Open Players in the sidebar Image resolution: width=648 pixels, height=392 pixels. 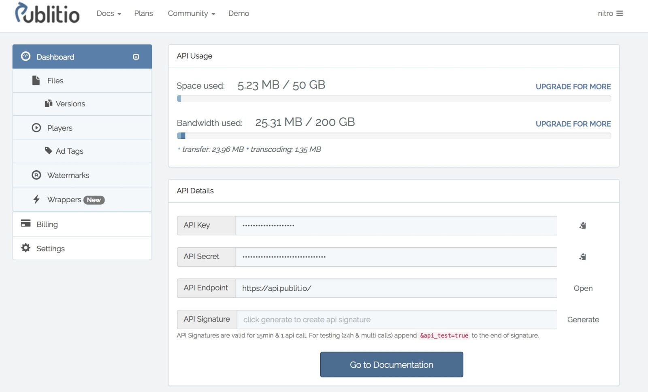coord(82,128)
